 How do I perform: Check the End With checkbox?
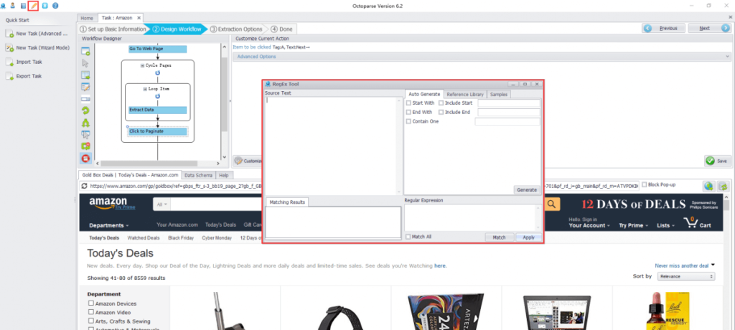pyautogui.click(x=408, y=112)
